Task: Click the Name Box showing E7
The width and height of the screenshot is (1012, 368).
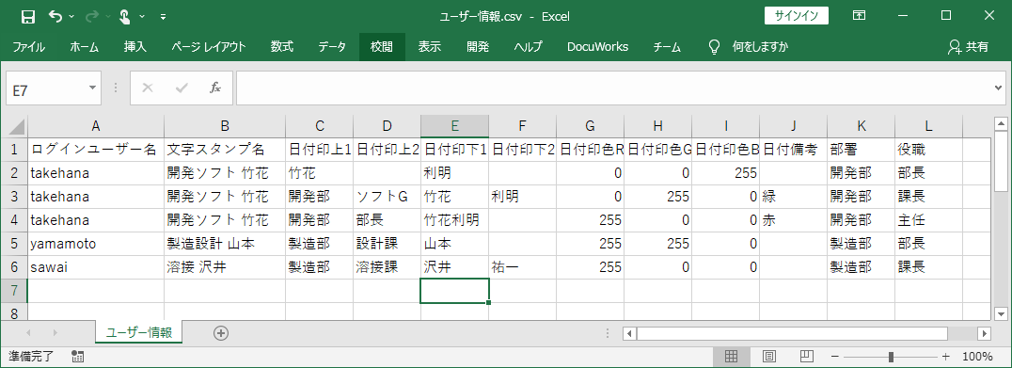Action: pos(45,88)
